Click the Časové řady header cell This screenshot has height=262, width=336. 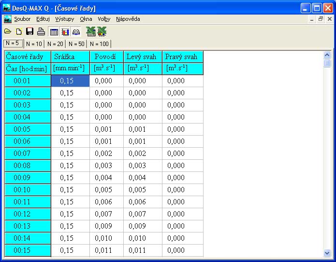(x=28, y=57)
